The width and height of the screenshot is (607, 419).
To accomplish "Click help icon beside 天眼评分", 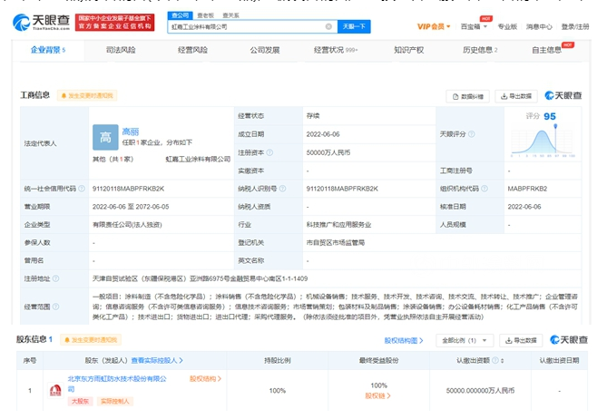I will coord(472,134).
